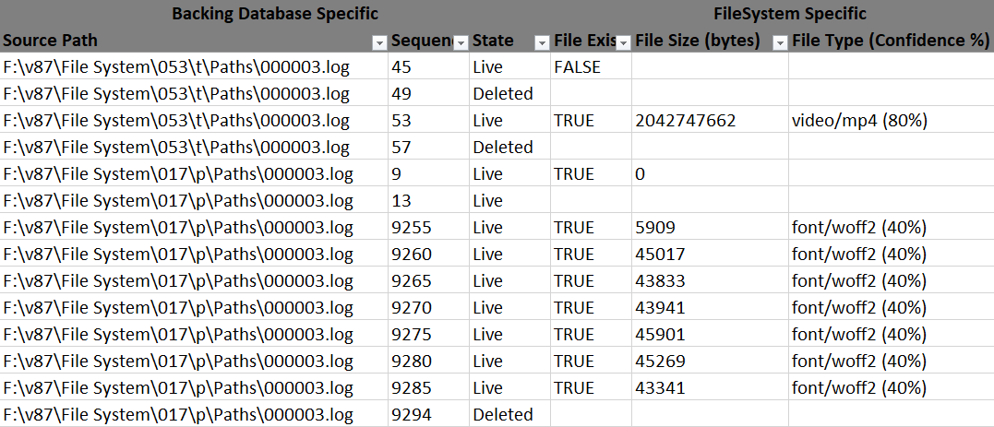
Task: Select the font/woff2 cell for sequence 9285
Action: click(x=892, y=386)
